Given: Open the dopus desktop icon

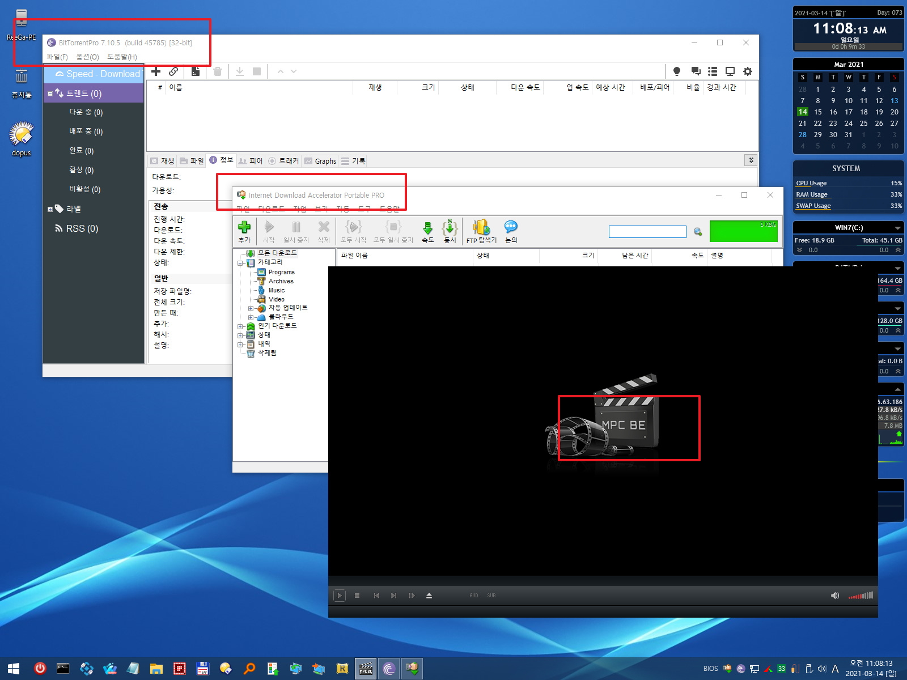Looking at the screenshot, I should [22, 139].
